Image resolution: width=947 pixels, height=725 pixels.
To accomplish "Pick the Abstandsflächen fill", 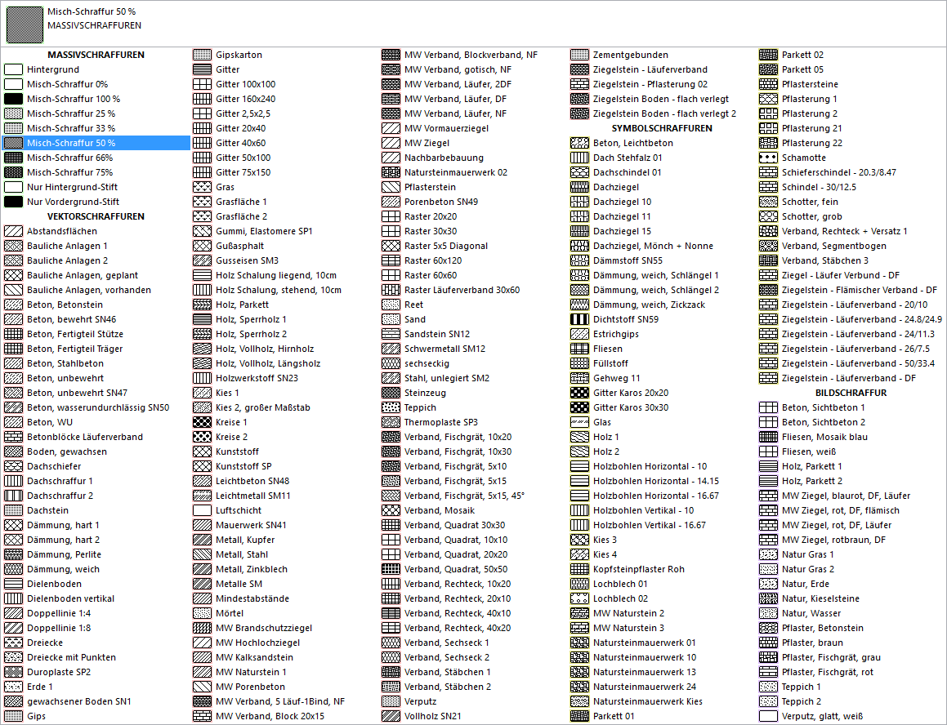I will click(62, 231).
